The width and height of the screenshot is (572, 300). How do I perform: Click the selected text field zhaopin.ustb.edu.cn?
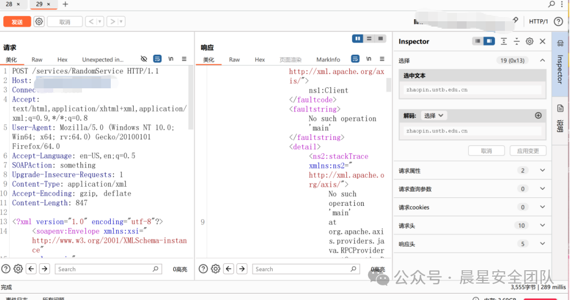click(x=473, y=90)
